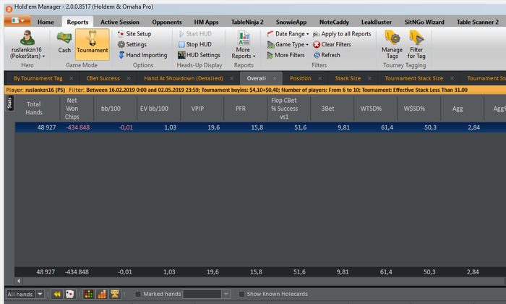Apply filters to all reports
This screenshot has width=506, height=304.
click(x=342, y=33)
